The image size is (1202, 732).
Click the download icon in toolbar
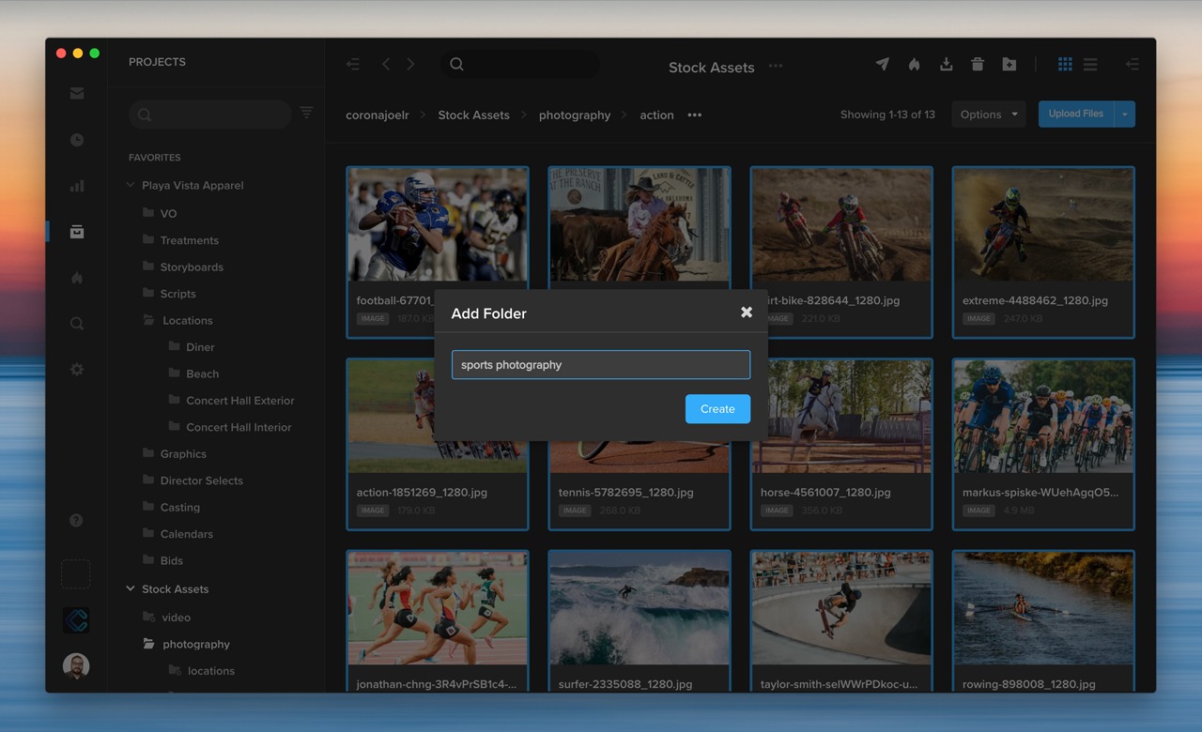[946, 64]
